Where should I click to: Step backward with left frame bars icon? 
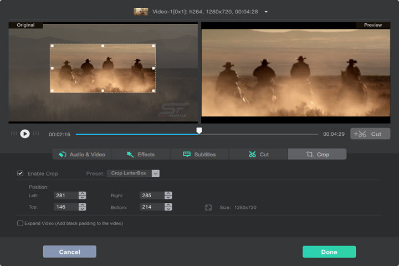[14, 134]
